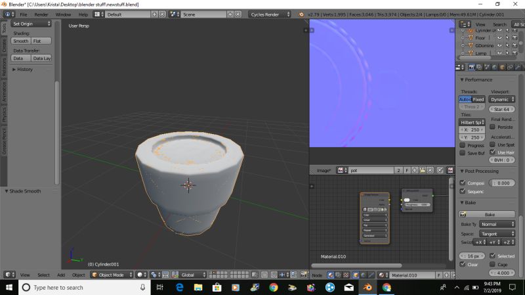Open the Object Mode dropdown

[112, 275]
